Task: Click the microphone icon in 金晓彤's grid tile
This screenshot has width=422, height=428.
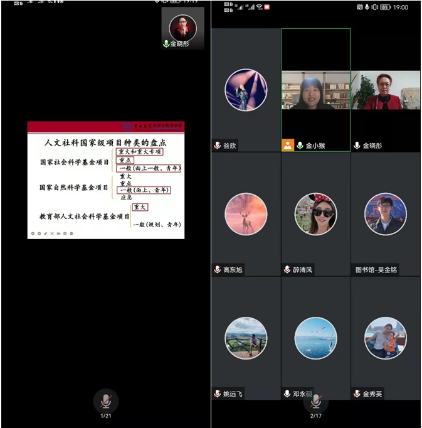Action: tap(357, 146)
